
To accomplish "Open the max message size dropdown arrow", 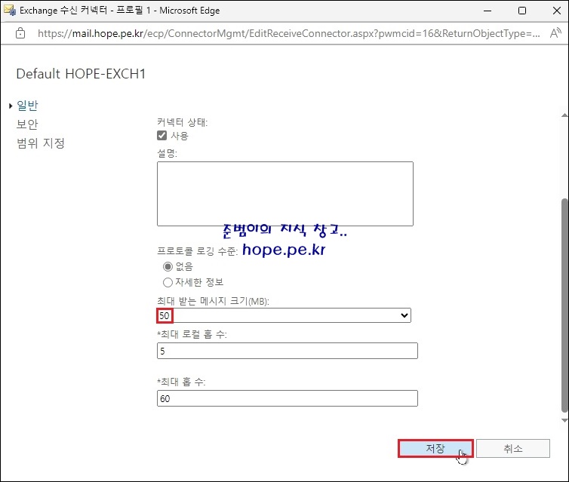I will click(x=404, y=315).
